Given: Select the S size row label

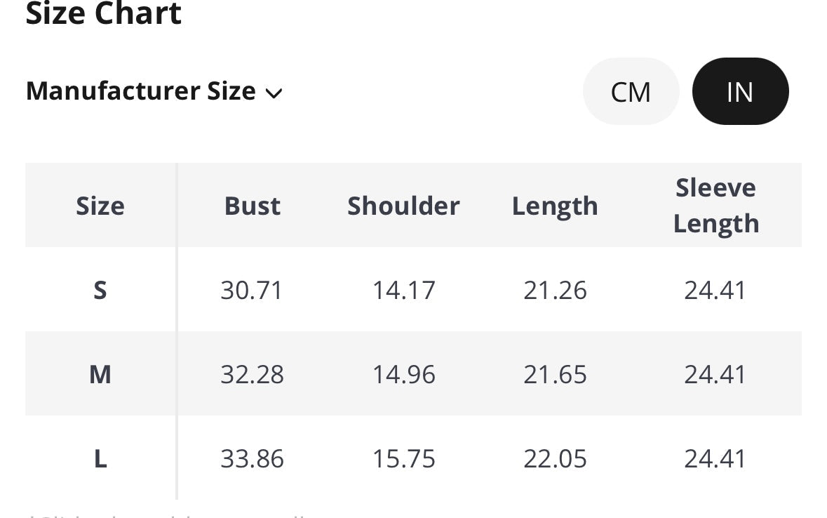Looking at the screenshot, I should click(100, 290).
